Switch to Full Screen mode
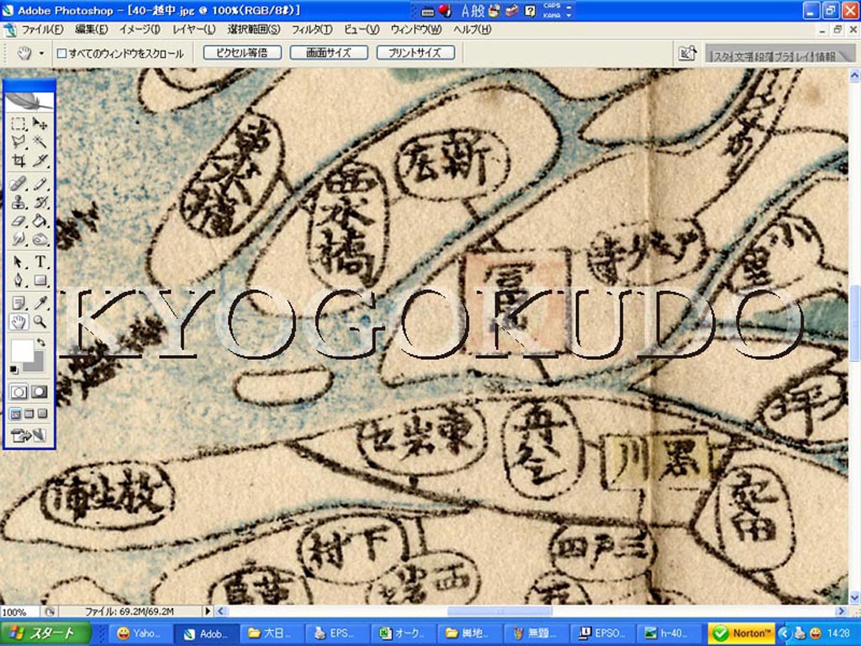Screen dimensions: 861x646 coord(42,414)
